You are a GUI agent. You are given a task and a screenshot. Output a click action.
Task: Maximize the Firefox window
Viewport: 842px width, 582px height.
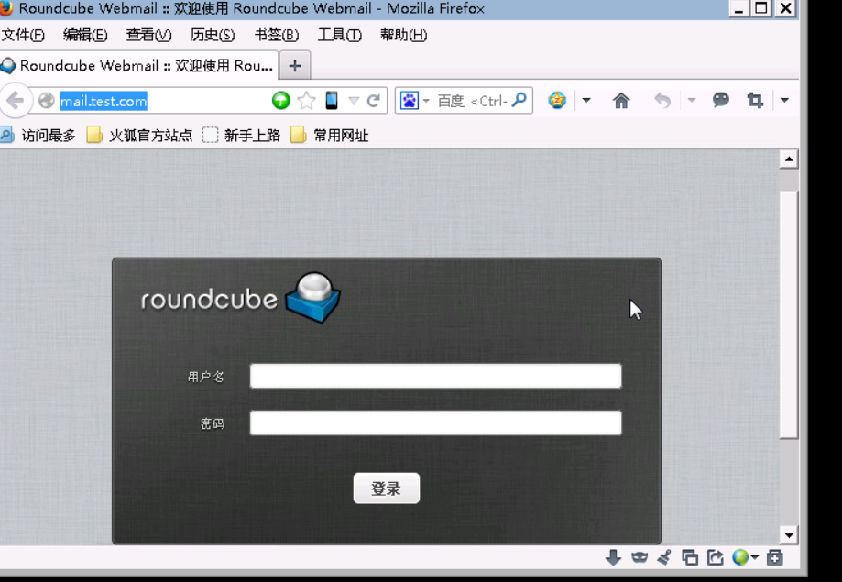(761, 8)
